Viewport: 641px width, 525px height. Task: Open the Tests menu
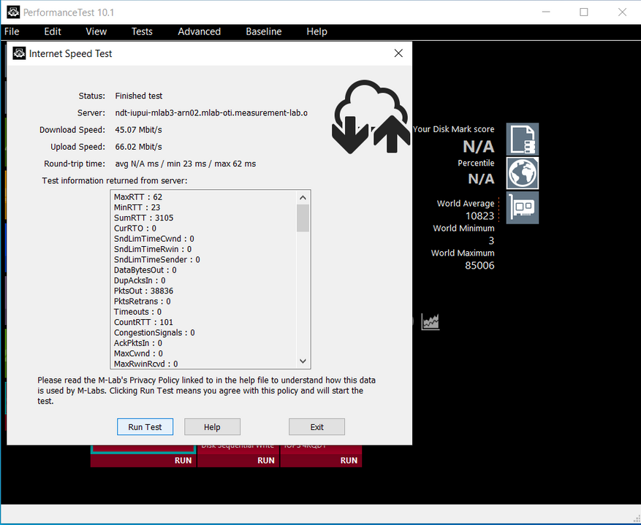point(142,31)
